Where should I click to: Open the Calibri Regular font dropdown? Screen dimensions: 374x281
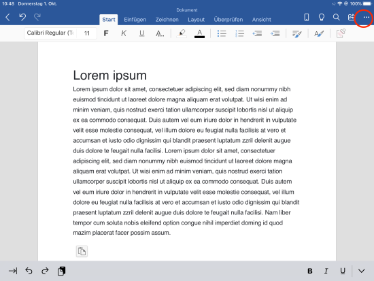(50, 33)
